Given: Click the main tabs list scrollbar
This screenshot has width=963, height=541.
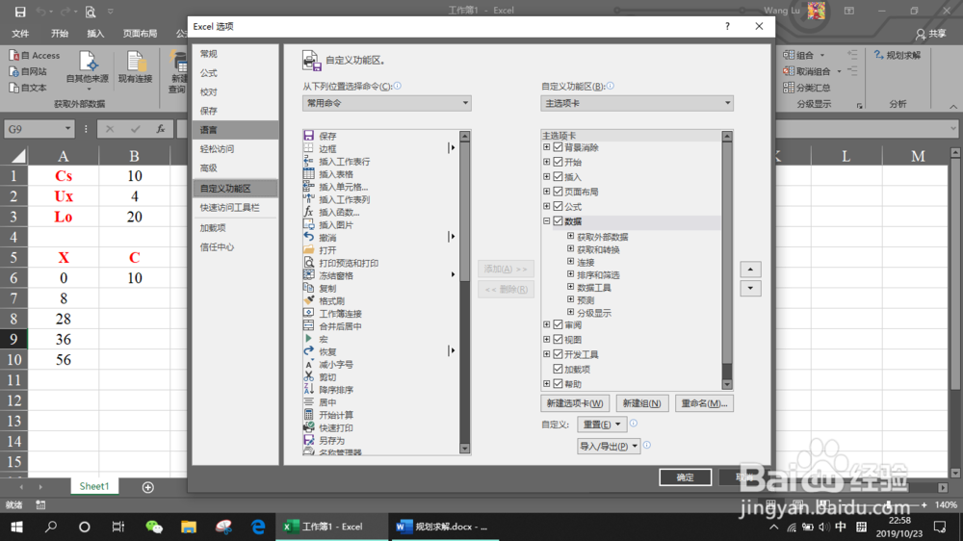Looking at the screenshot, I should click(727, 260).
